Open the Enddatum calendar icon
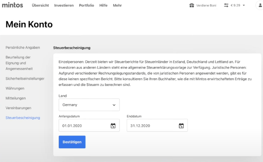The width and height of the screenshot is (263, 162). pos(181,126)
